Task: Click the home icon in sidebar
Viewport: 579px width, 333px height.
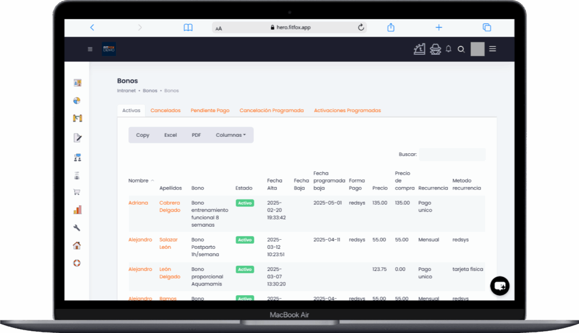Action: (77, 245)
